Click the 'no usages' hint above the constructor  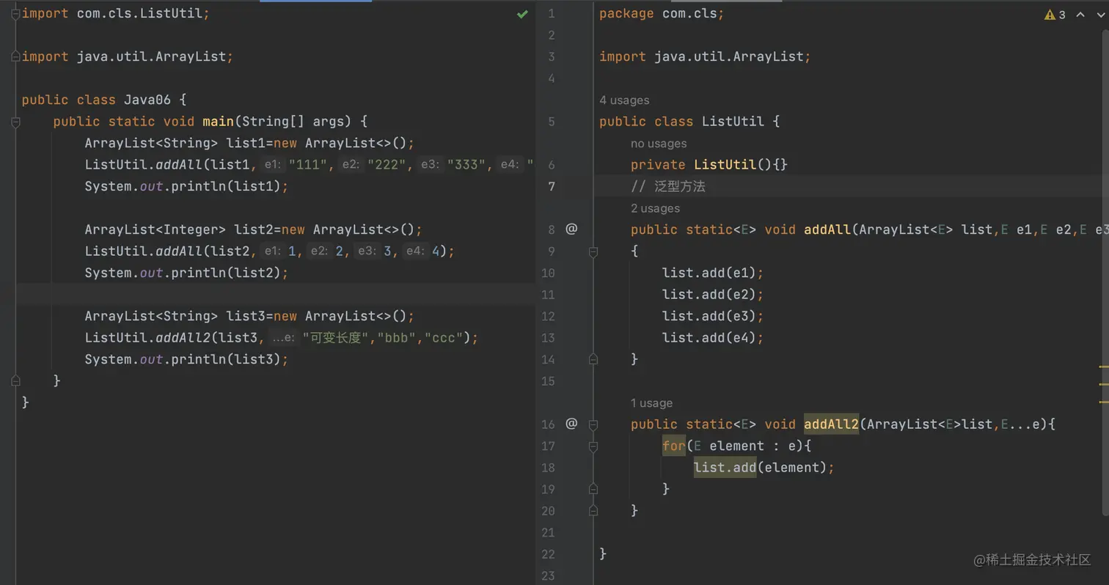point(659,144)
